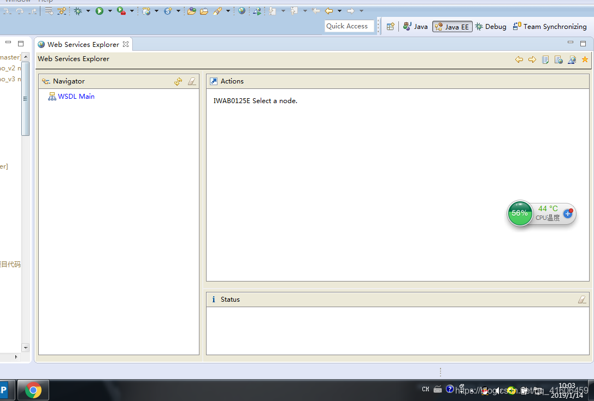Image resolution: width=594 pixels, height=401 pixels.
Task: Switch to the Java perspective
Action: 415,27
